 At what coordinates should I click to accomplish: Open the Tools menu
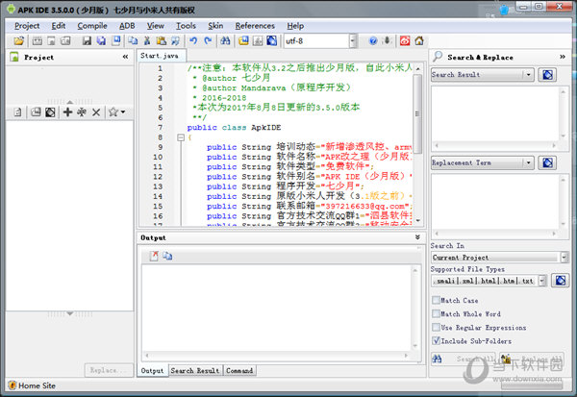click(186, 26)
